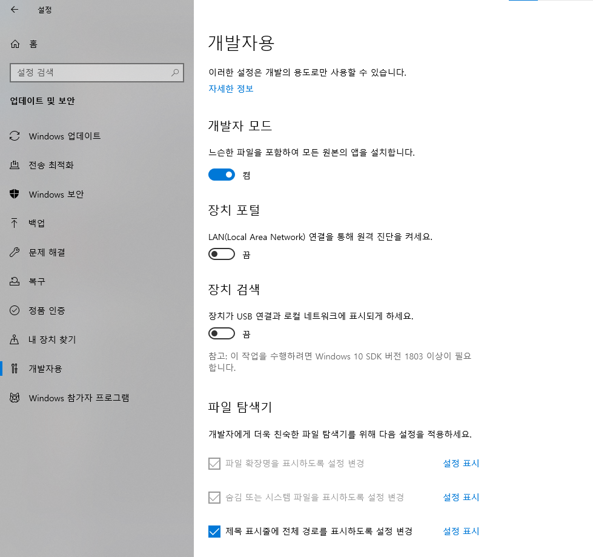The width and height of the screenshot is (593, 557).
Task: Check 파일 확장명을 표시하도록 설정 변경 checkbox
Action: coord(214,464)
